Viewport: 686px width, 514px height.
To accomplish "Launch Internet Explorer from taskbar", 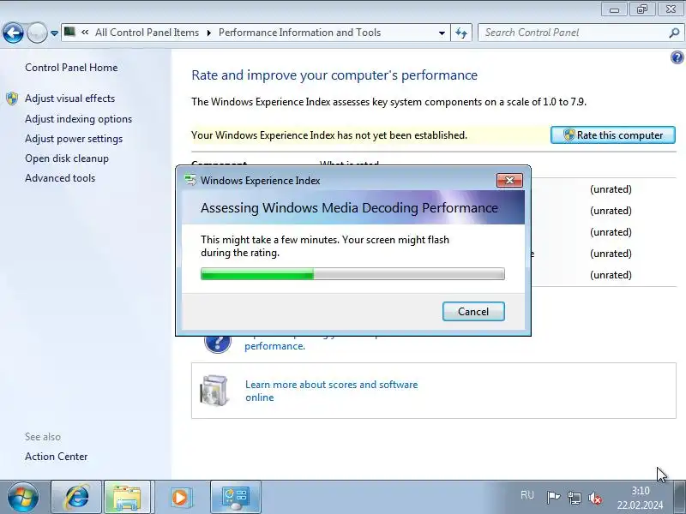I will click(x=76, y=498).
